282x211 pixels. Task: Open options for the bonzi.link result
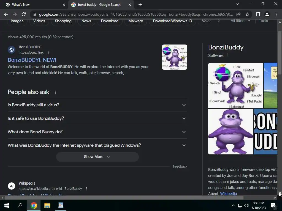click(x=48, y=52)
